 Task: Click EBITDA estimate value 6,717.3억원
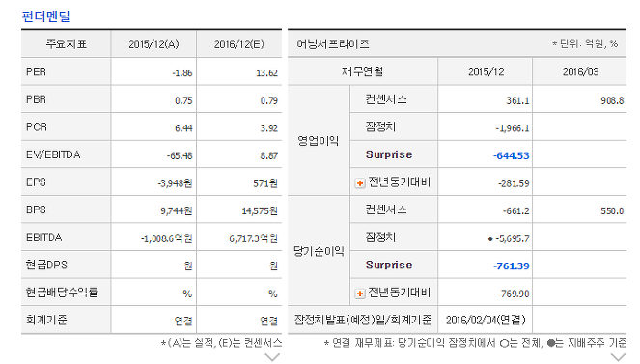(x=254, y=238)
